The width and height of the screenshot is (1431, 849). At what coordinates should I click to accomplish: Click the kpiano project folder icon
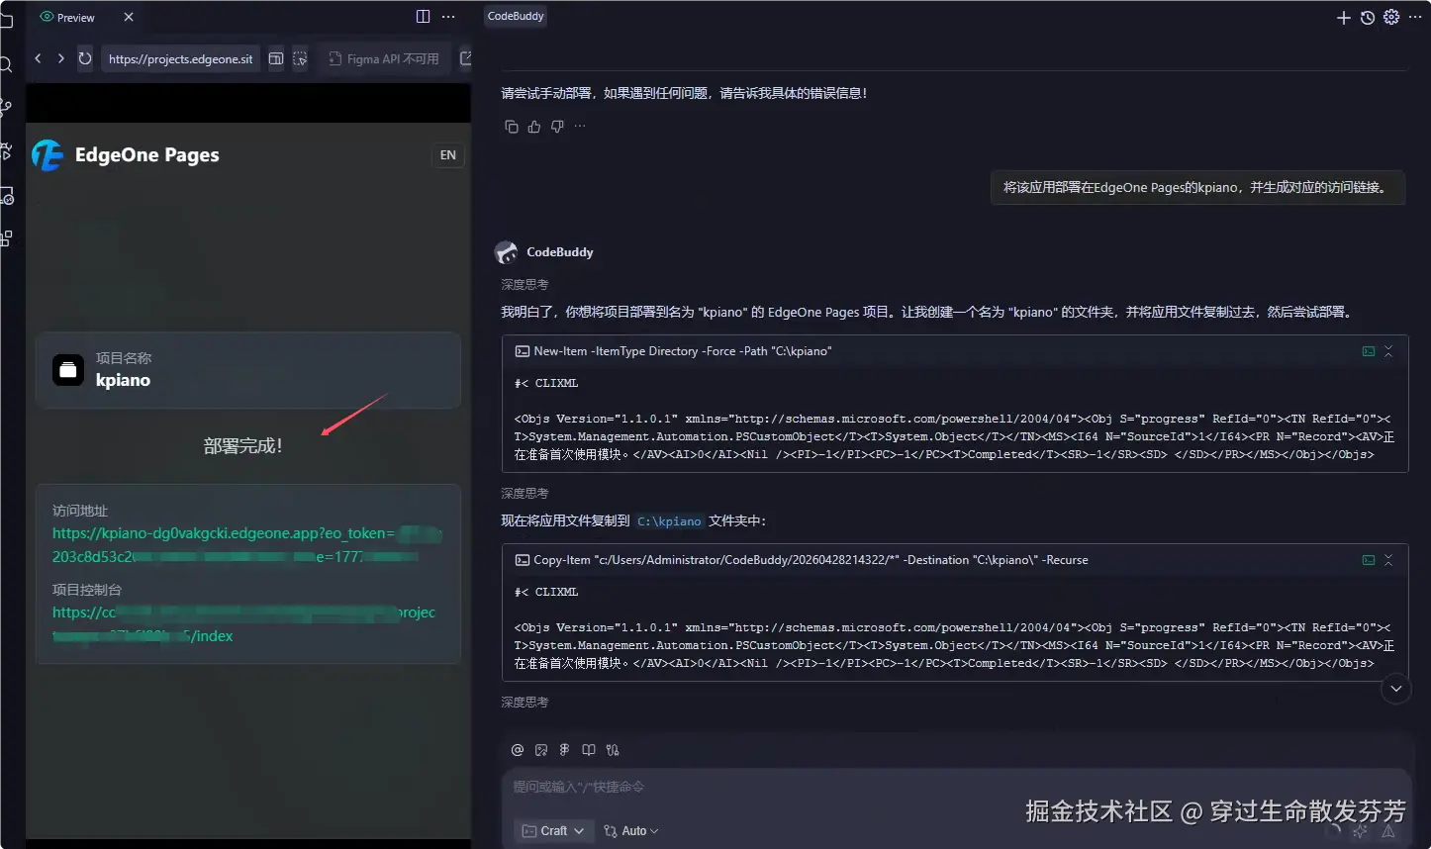(x=68, y=370)
